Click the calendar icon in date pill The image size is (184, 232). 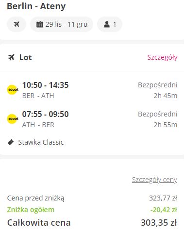[x=40, y=24]
